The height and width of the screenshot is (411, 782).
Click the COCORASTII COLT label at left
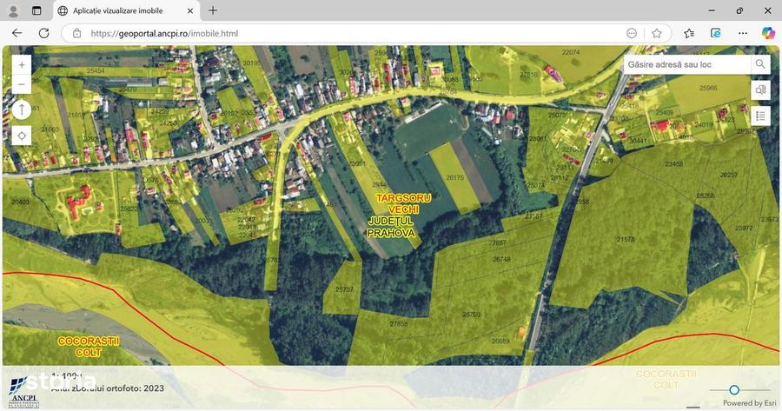pos(89,348)
